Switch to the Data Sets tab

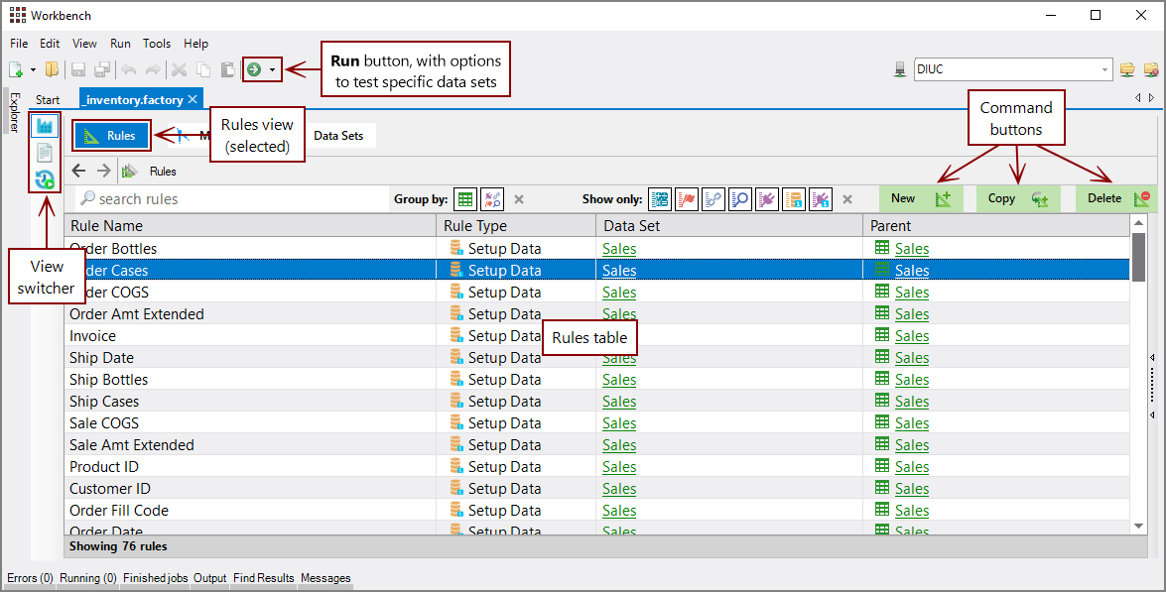(x=340, y=135)
